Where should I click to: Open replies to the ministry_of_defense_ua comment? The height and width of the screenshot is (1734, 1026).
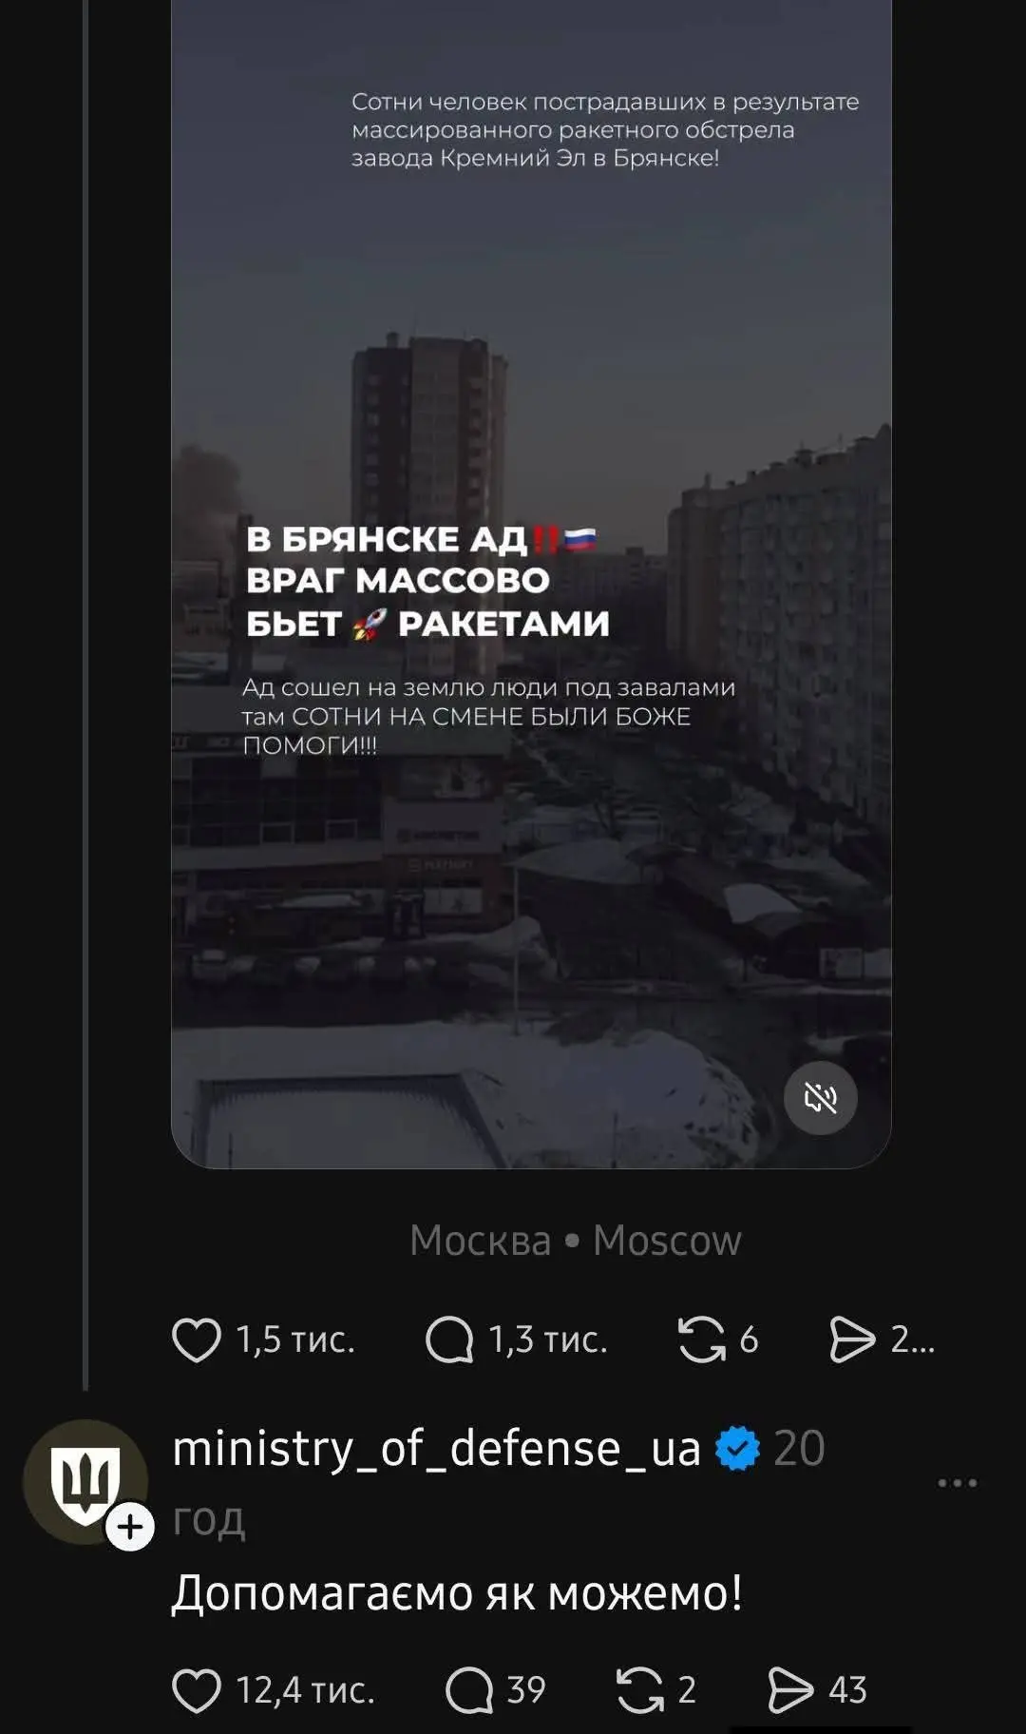[x=469, y=1690]
